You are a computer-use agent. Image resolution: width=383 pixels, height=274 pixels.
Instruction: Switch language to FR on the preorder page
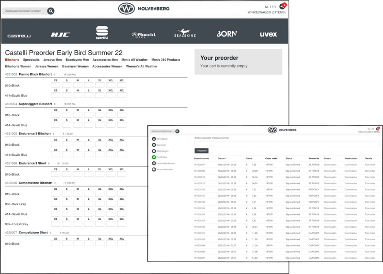(x=274, y=7)
